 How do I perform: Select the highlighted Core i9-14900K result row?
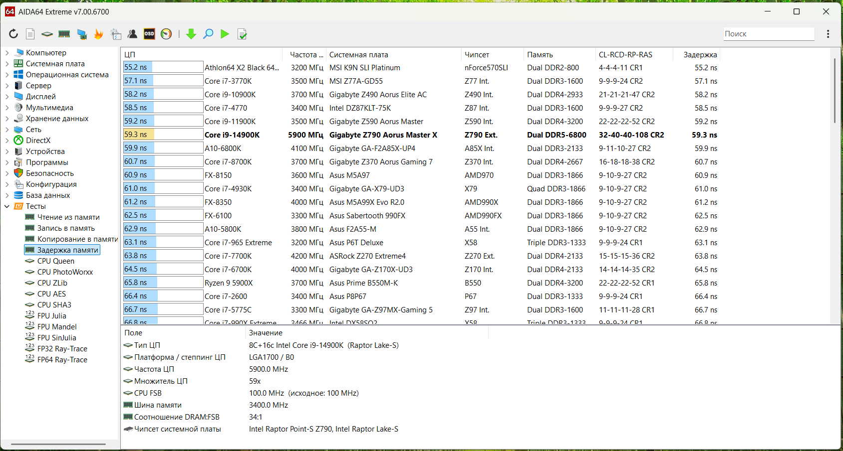(421, 135)
